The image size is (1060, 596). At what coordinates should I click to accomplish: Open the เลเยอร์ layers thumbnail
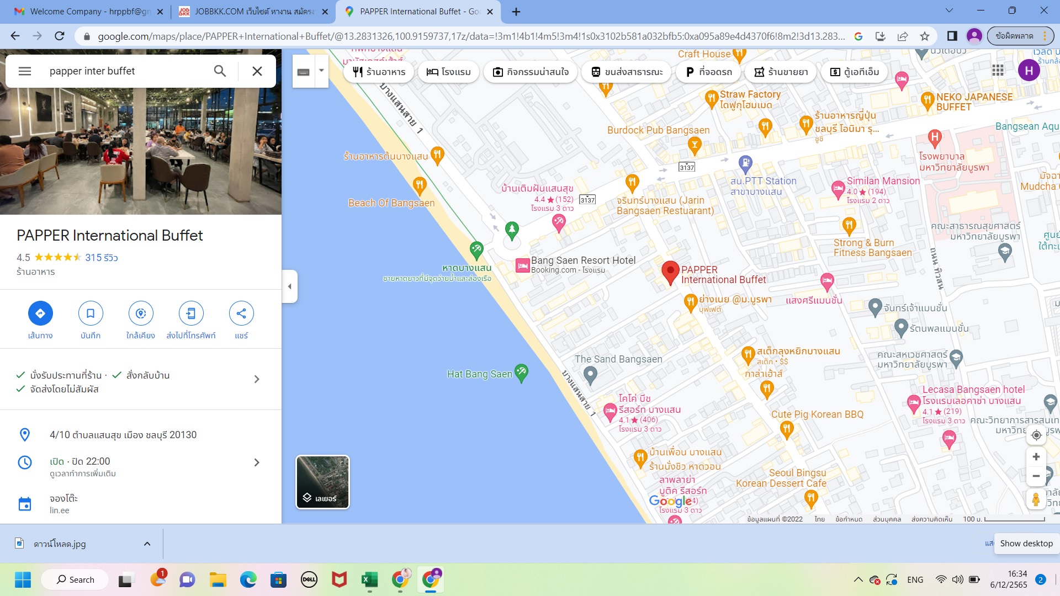[x=323, y=482]
